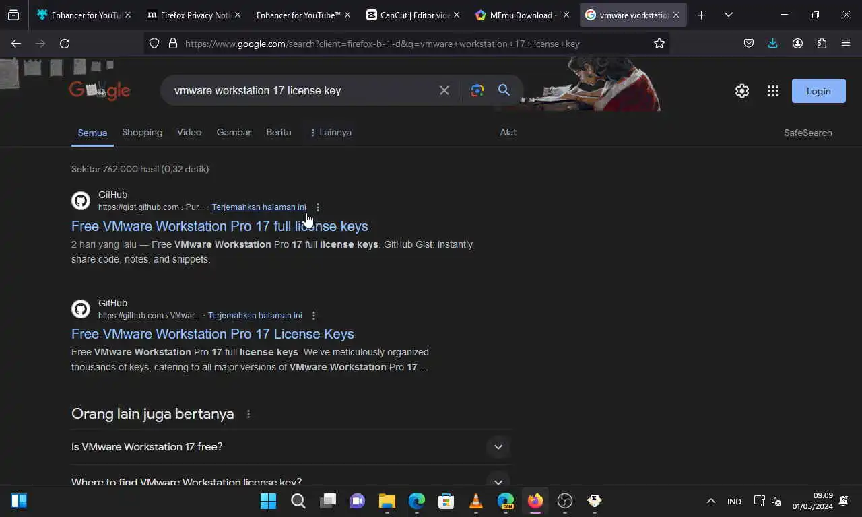Submit search with magnifier icon
This screenshot has height=517, width=862.
(x=504, y=90)
